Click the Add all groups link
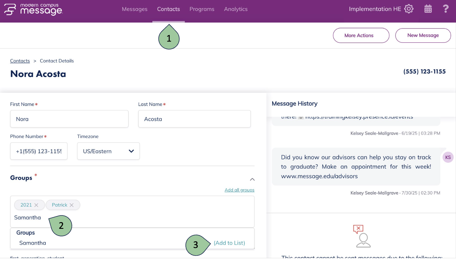Viewport: 456px width, 262px height. click(239, 190)
